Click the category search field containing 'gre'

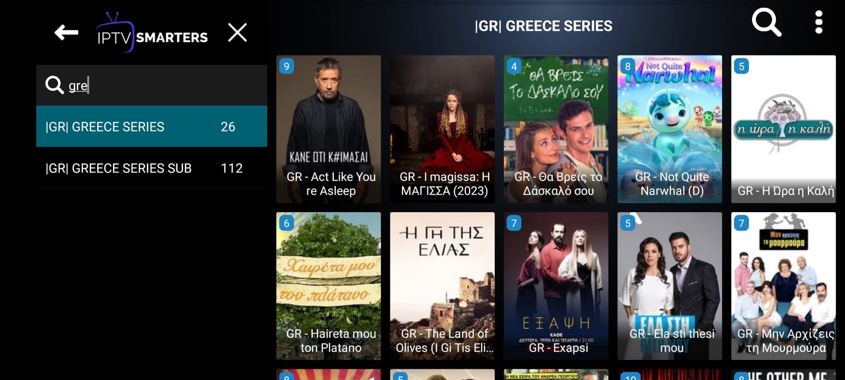(x=152, y=85)
